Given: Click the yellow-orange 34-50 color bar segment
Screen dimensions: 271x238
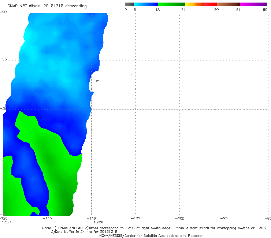Looking at the screenshot, I should point(201,4).
